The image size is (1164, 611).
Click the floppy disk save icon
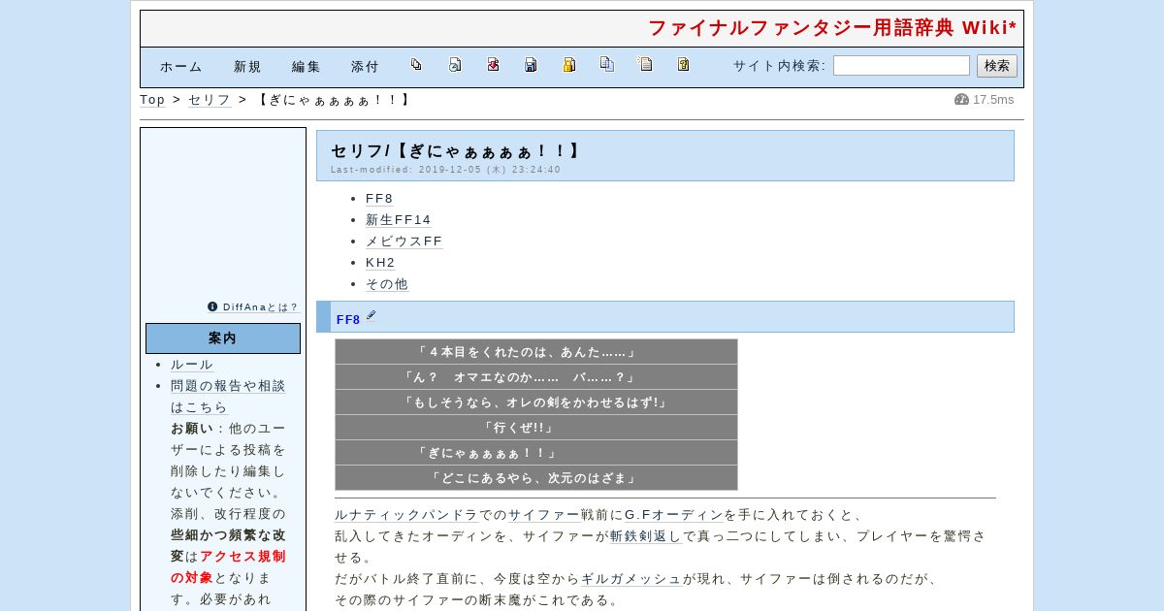[x=531, y=65]
